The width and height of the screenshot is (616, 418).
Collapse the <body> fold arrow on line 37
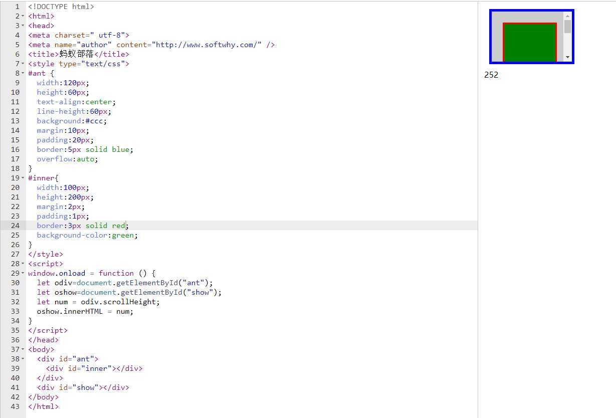(x=23, y=350)
